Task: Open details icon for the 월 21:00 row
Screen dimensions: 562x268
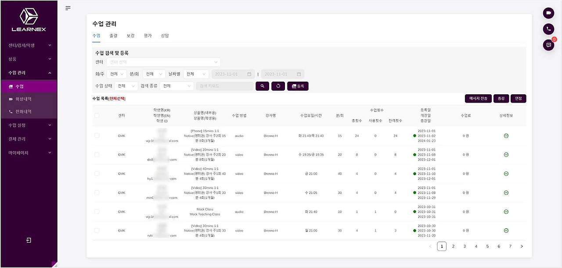Action: click(506, 230)
